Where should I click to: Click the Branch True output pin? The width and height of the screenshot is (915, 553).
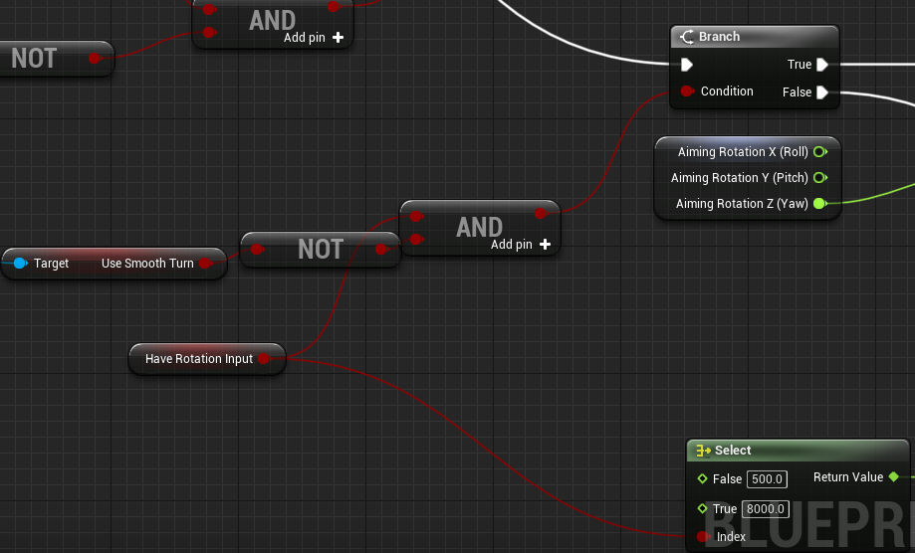(x=821, y=66)
